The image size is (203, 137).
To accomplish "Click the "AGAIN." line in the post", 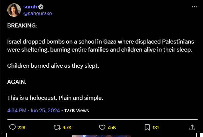I will pyautogui.click(x=16, y=82).
